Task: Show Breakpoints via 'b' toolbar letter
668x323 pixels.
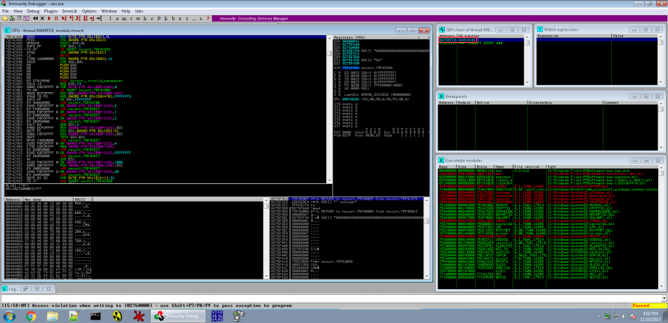Action: 173,19
